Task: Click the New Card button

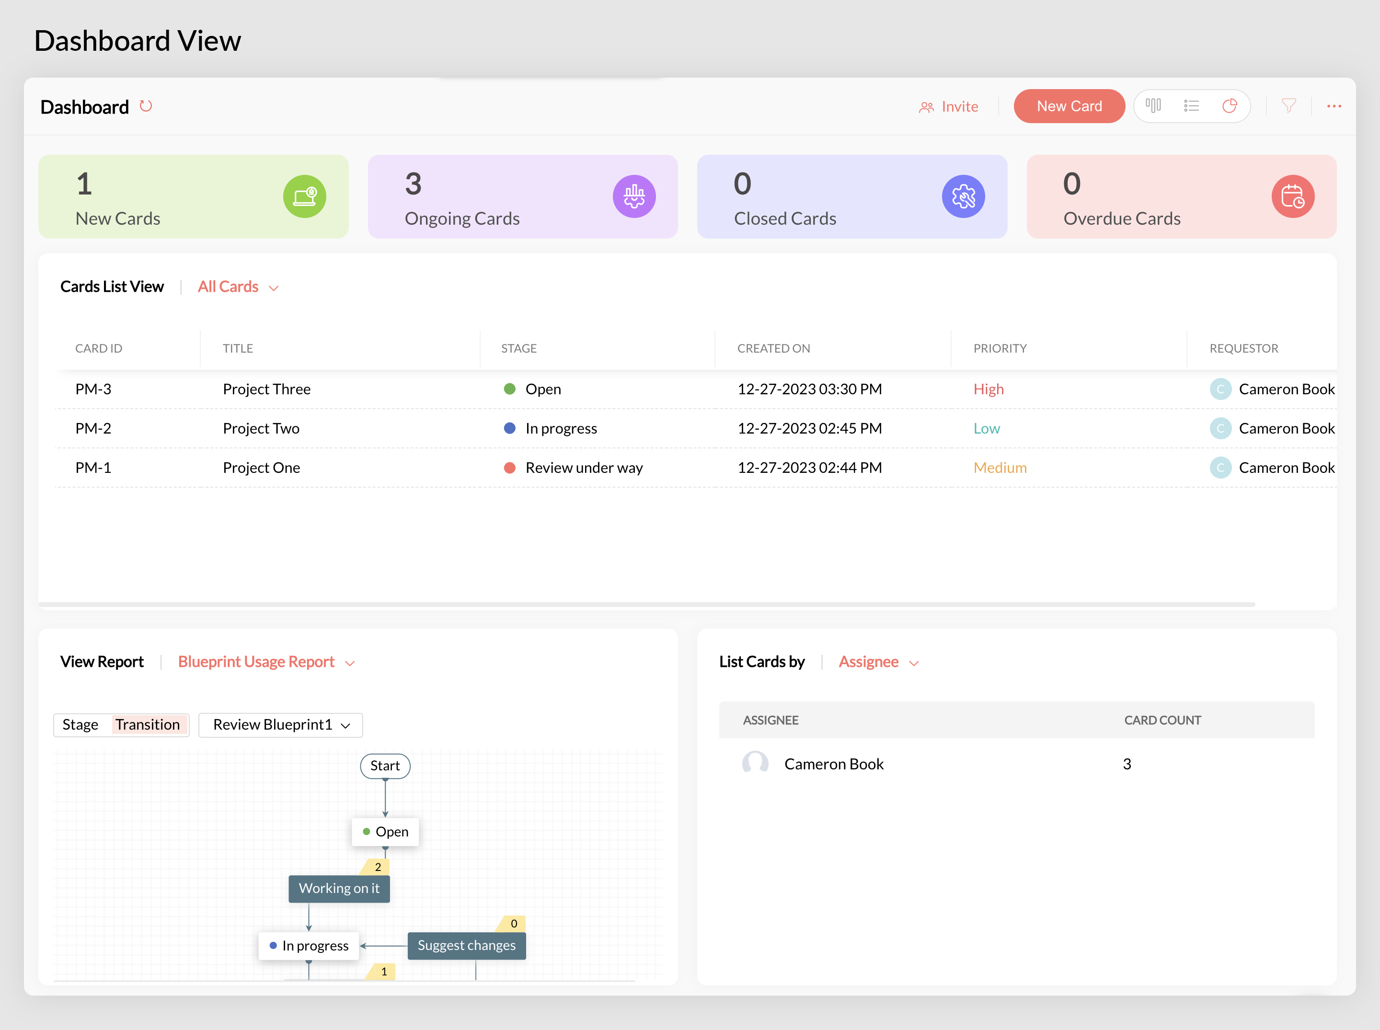Action: coord(1069,106)
